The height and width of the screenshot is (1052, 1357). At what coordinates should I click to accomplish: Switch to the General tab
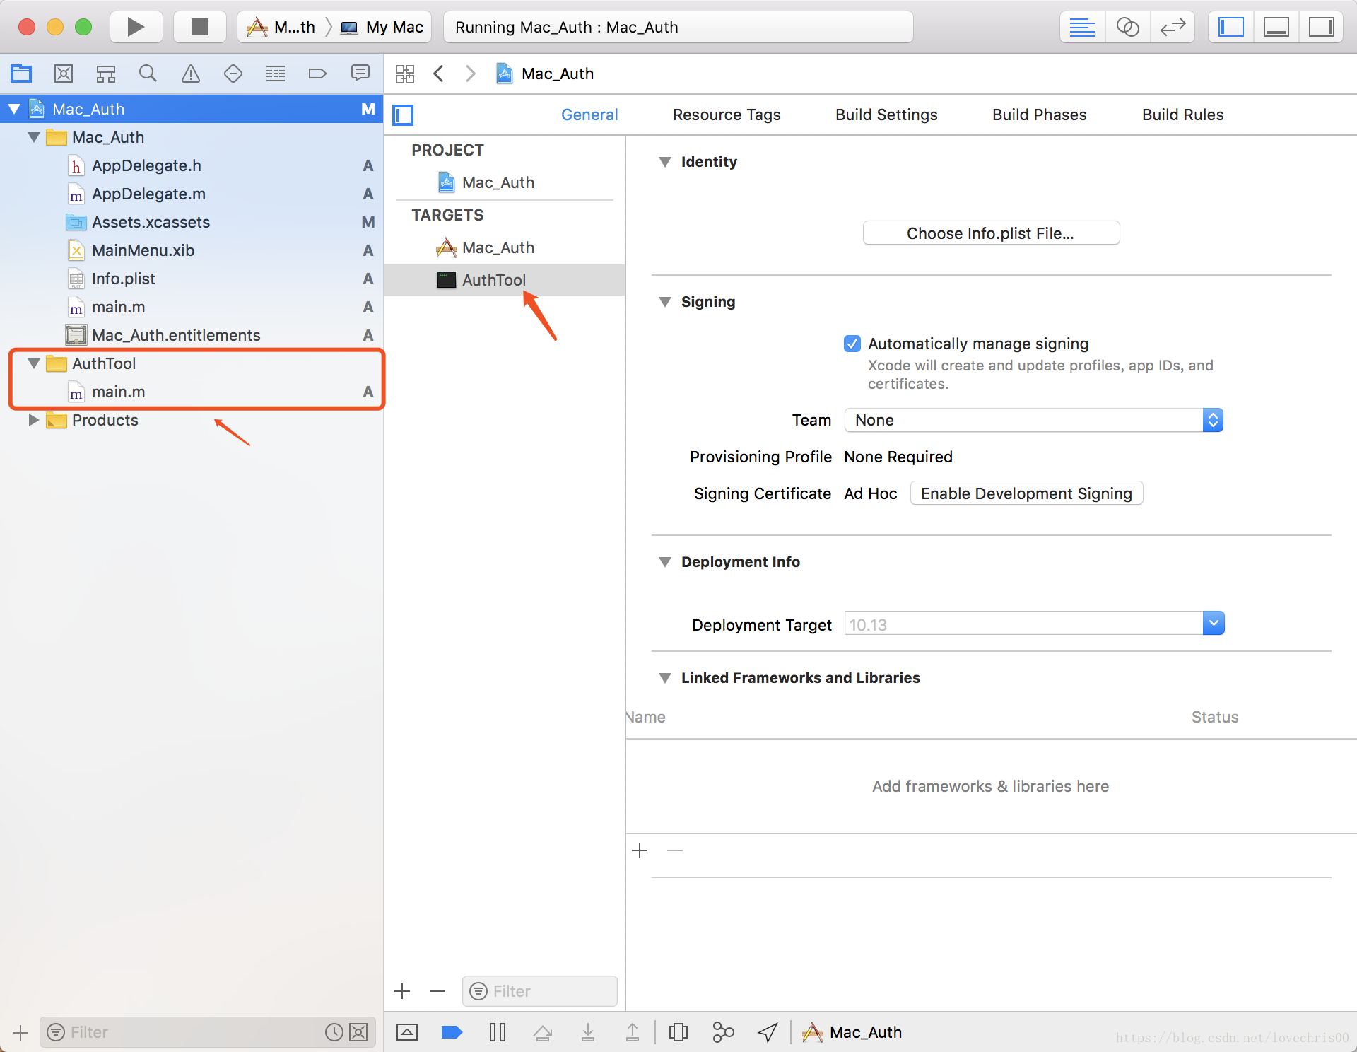[x=589, y=115]
